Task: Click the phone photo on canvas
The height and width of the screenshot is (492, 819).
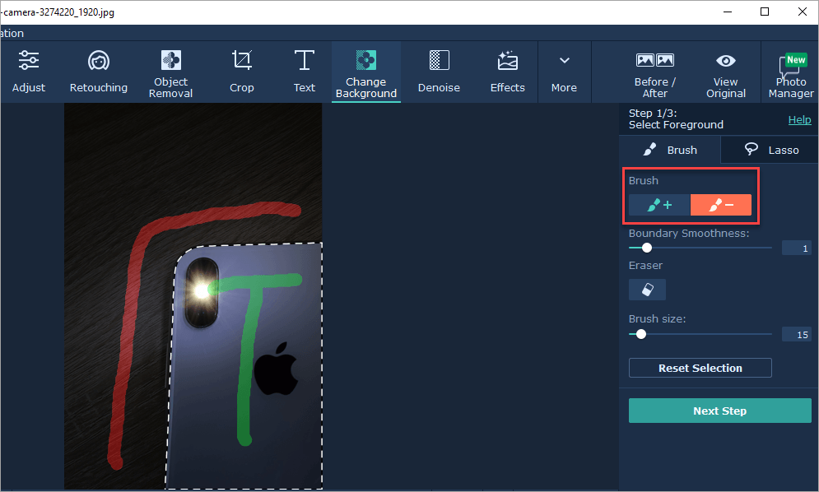Action: 193,296
